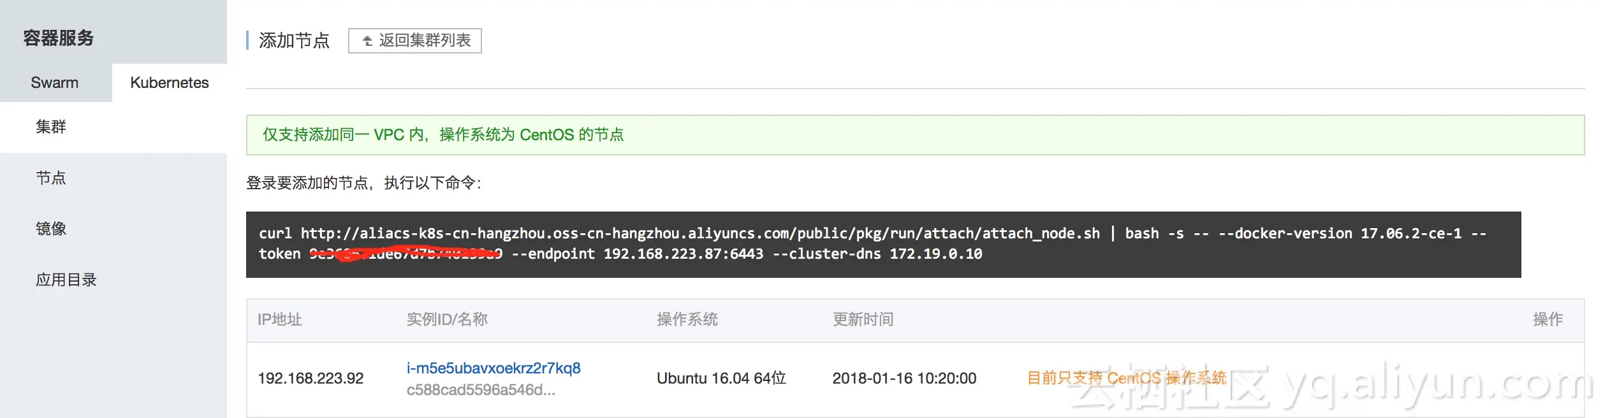This screenshot has width=1603, height=418.
Task: Open 节点 in the sidebar
Action: pyautogui.click(x=51, y=178)
